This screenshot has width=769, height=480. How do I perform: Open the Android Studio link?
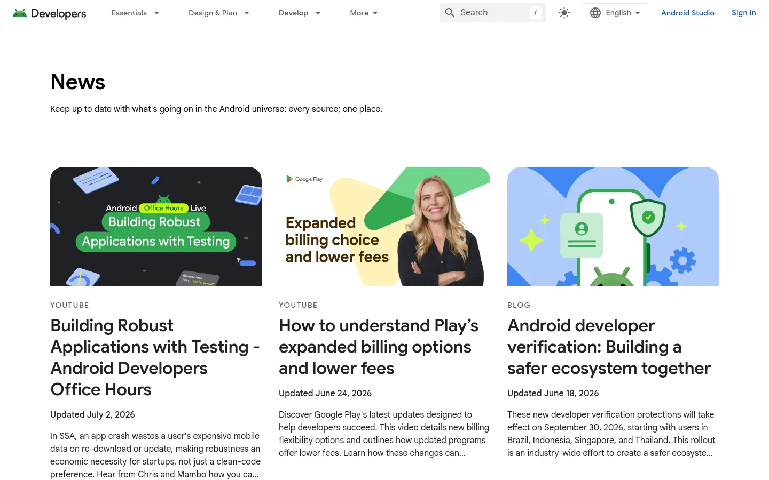point(687,13)
